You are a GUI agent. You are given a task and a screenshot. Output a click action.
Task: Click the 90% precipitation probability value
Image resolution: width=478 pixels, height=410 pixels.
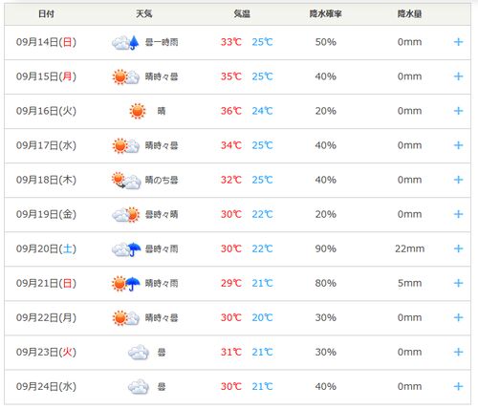click(x=326, y=248)
